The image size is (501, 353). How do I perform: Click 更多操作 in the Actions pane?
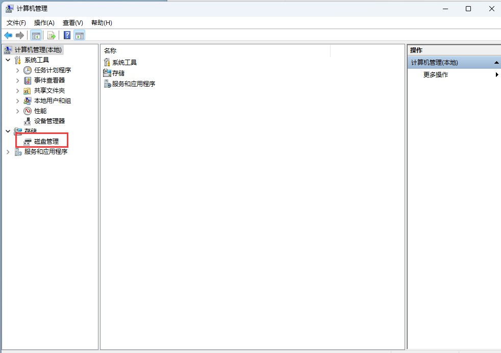click(x=436, y=74)
